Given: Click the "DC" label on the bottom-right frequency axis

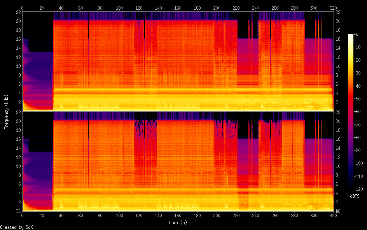Looking at the screenshot, I should point(338,211).
